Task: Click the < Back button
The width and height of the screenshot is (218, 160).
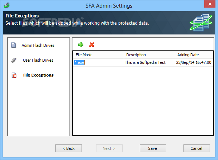Action: 68,148
